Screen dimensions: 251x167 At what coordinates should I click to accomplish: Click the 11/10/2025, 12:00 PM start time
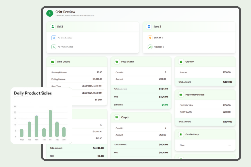(x=92, y=86)
